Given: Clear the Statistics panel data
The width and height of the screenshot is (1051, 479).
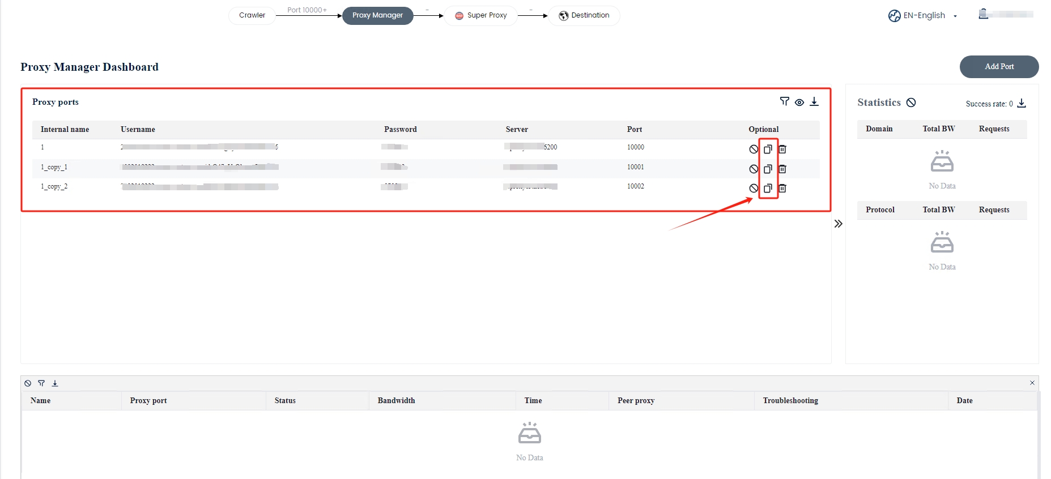Looking at the screenshot, I should [911, 102].
